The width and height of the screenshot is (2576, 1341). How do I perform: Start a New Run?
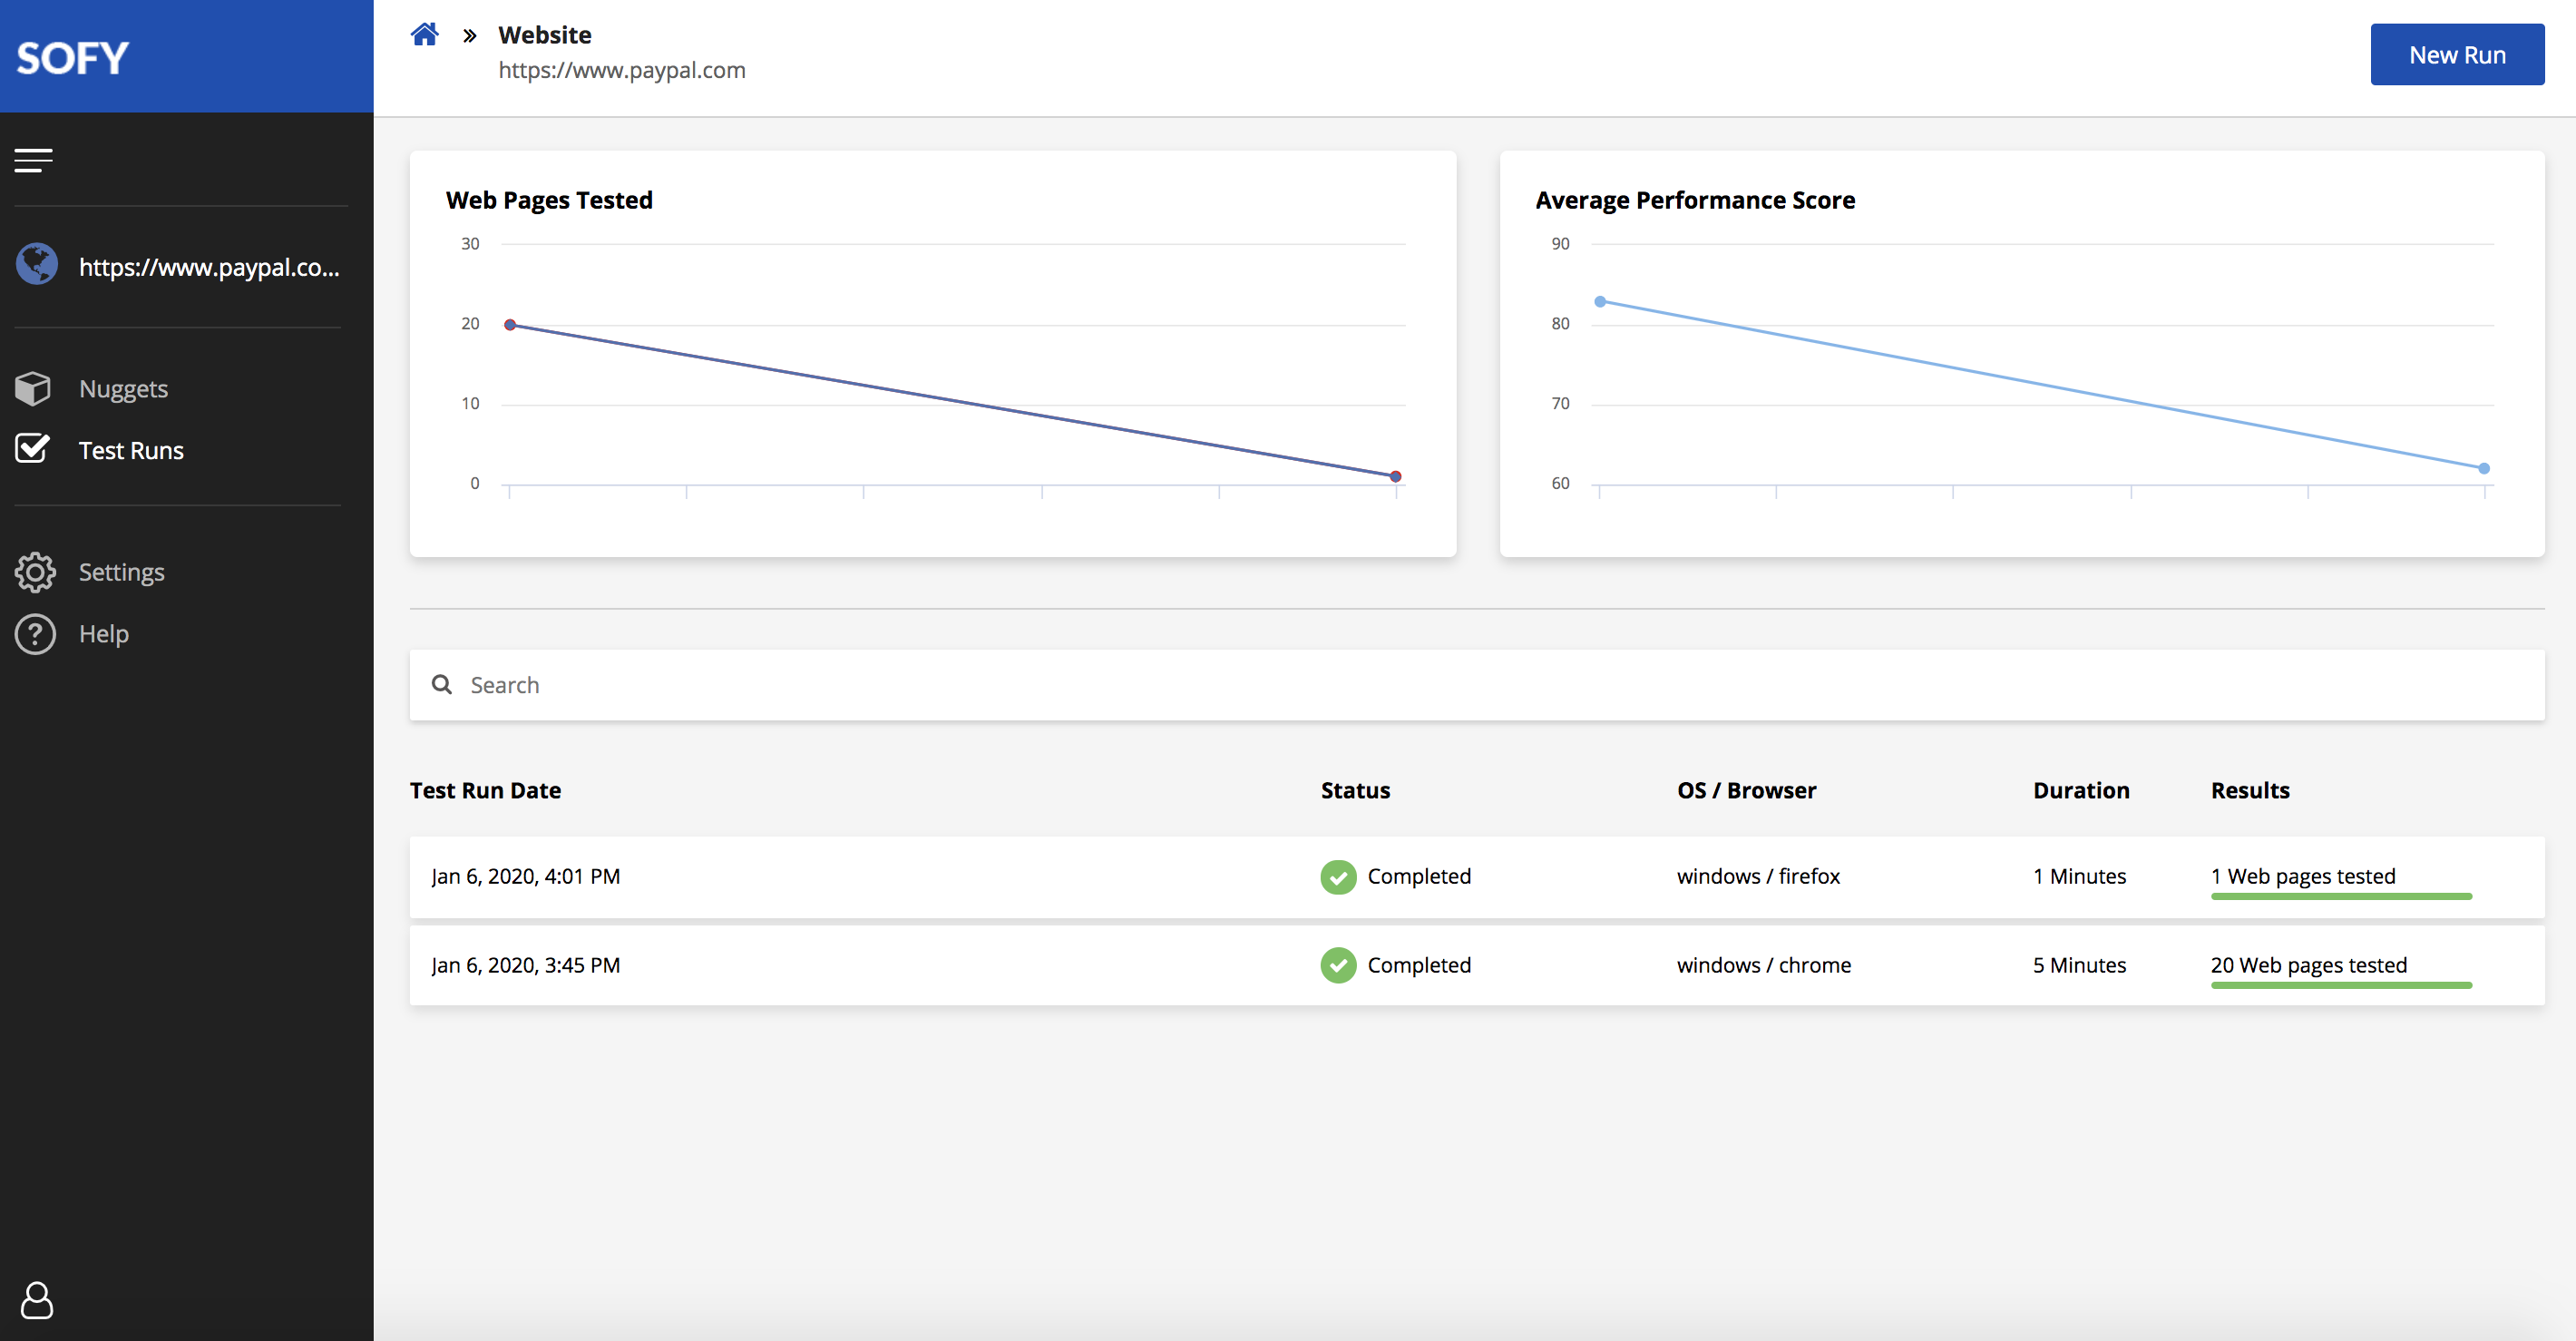click(2457, 55)
